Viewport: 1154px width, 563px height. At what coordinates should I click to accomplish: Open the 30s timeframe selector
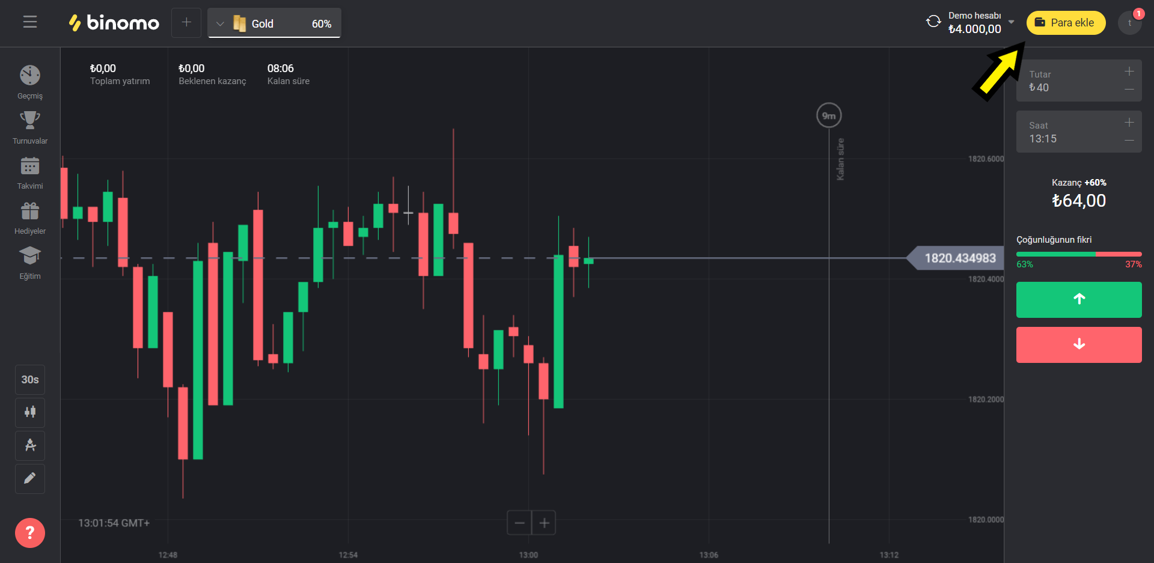tap(30, 380)
